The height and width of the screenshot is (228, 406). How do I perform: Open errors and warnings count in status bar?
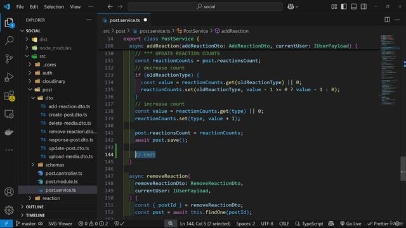(x=93, y=224)
